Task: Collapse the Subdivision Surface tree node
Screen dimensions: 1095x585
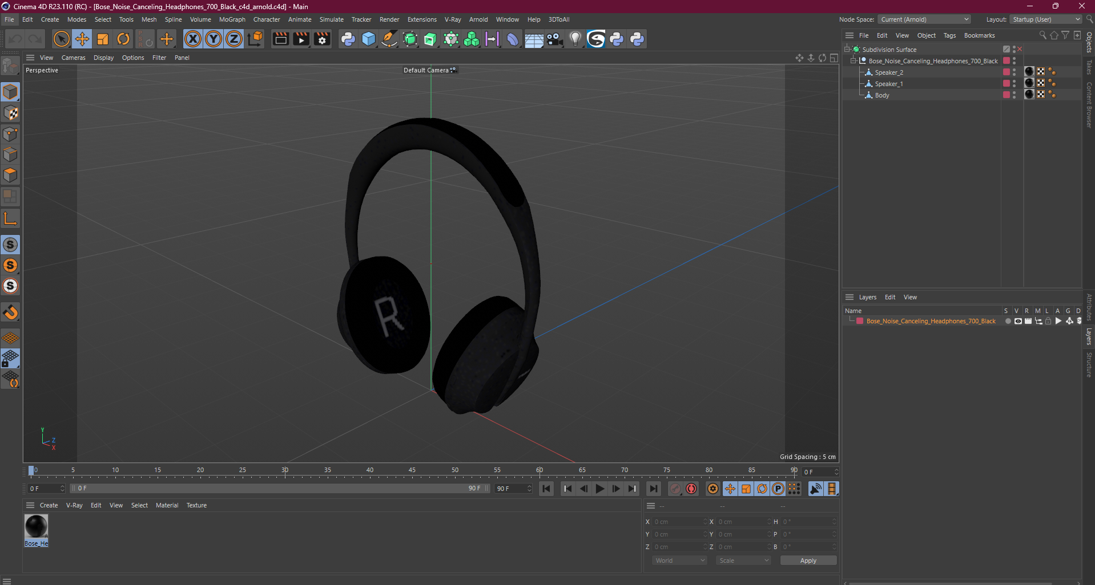Action: click(x=847, y=50)
